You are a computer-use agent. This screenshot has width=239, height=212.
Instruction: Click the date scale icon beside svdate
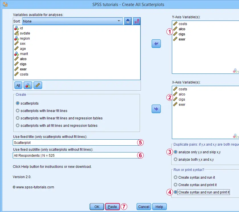17,33
